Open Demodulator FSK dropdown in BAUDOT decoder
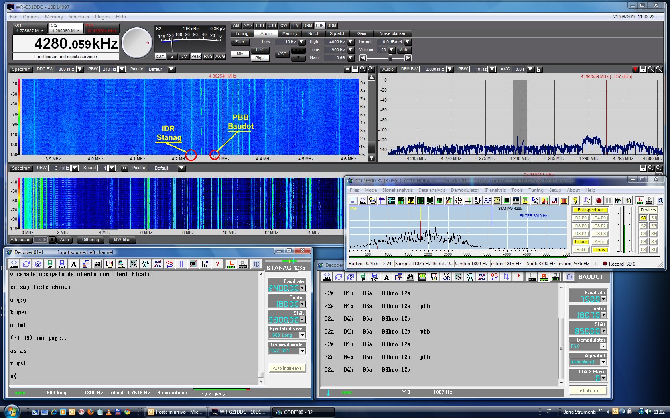The image size is (670, 418). coord(603,346)
